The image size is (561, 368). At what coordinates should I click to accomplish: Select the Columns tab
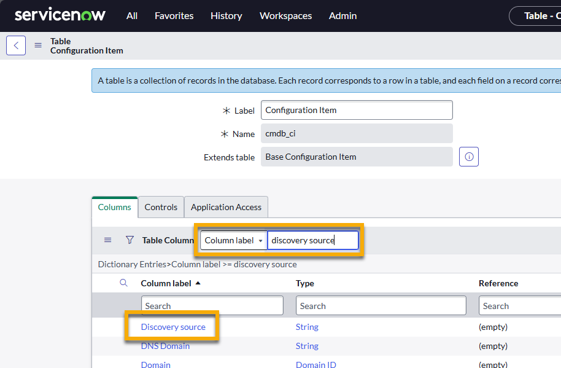click(x=114, y=207)
